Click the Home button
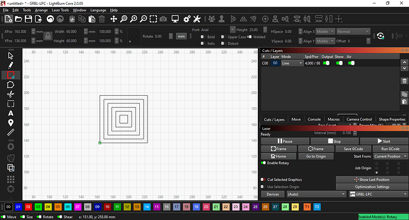Image resolution: width=409 pixels, height=220 pixels. click(279, 156)
